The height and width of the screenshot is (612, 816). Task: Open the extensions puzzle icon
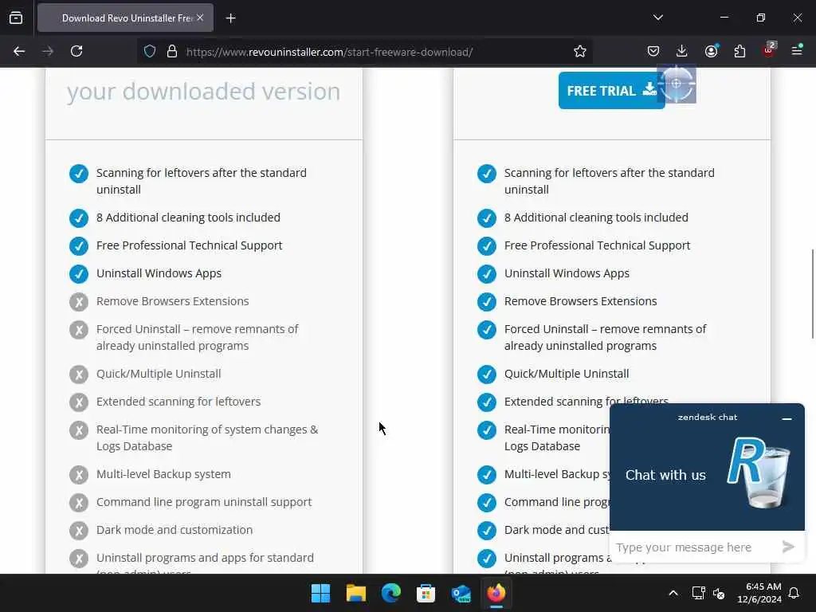[739, 51]
